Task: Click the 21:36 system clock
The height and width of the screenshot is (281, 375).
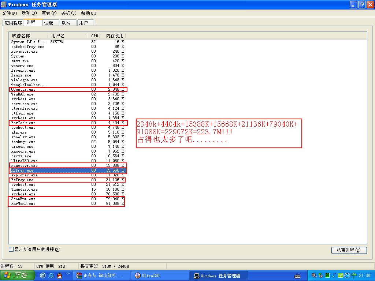Action: (364, 276)
